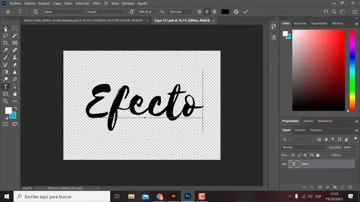Image resolution: width=360 pixels, height=202 pixels.
Task: Click the Home icon in options bar
Action: 8,12
